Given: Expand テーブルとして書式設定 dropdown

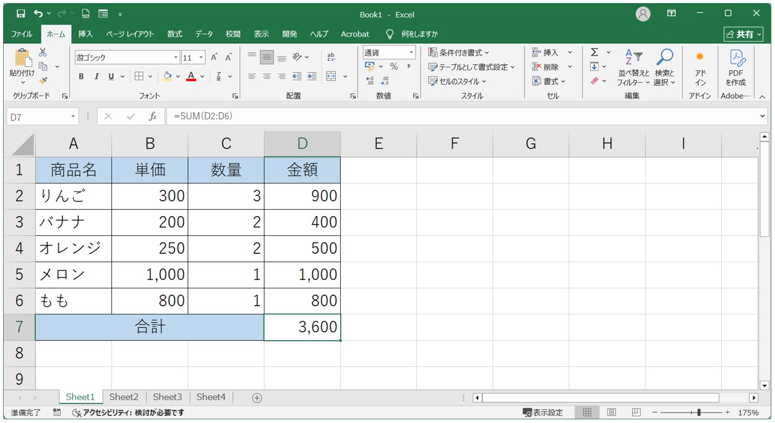Looking at the screenshot, I should [x=513, y=67].
